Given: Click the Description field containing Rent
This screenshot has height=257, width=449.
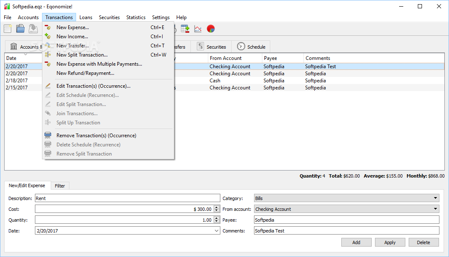Looking at the screenshot, I should coord(128,198).
